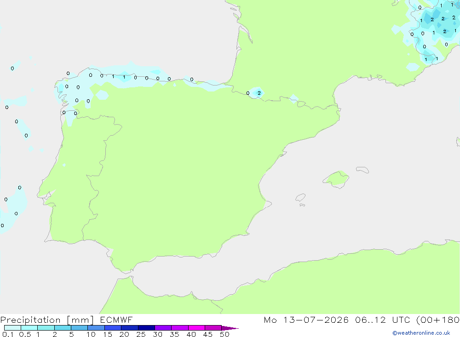Viewport: 460px width, 337px height.
Task: Click the 15–20 mm legend color swatch
Action: pos(113,328)
